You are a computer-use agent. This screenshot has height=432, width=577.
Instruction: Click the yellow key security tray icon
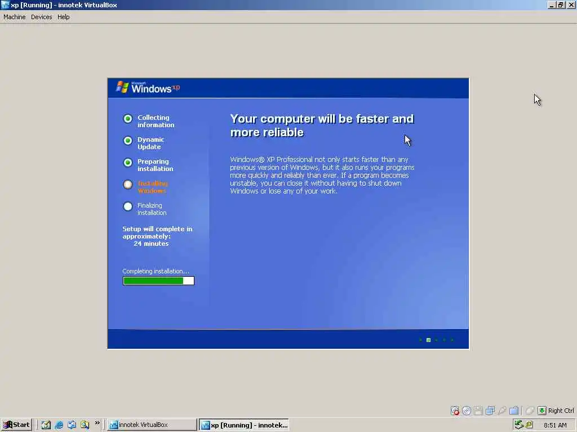coord(529,425)
